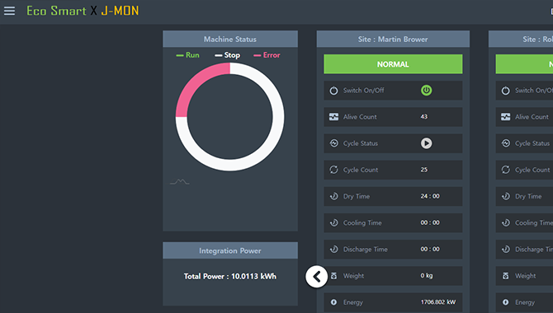Viewport: 553px width, 313px height.
Task: Open the hamburger menu
Action: click(10, 11)
